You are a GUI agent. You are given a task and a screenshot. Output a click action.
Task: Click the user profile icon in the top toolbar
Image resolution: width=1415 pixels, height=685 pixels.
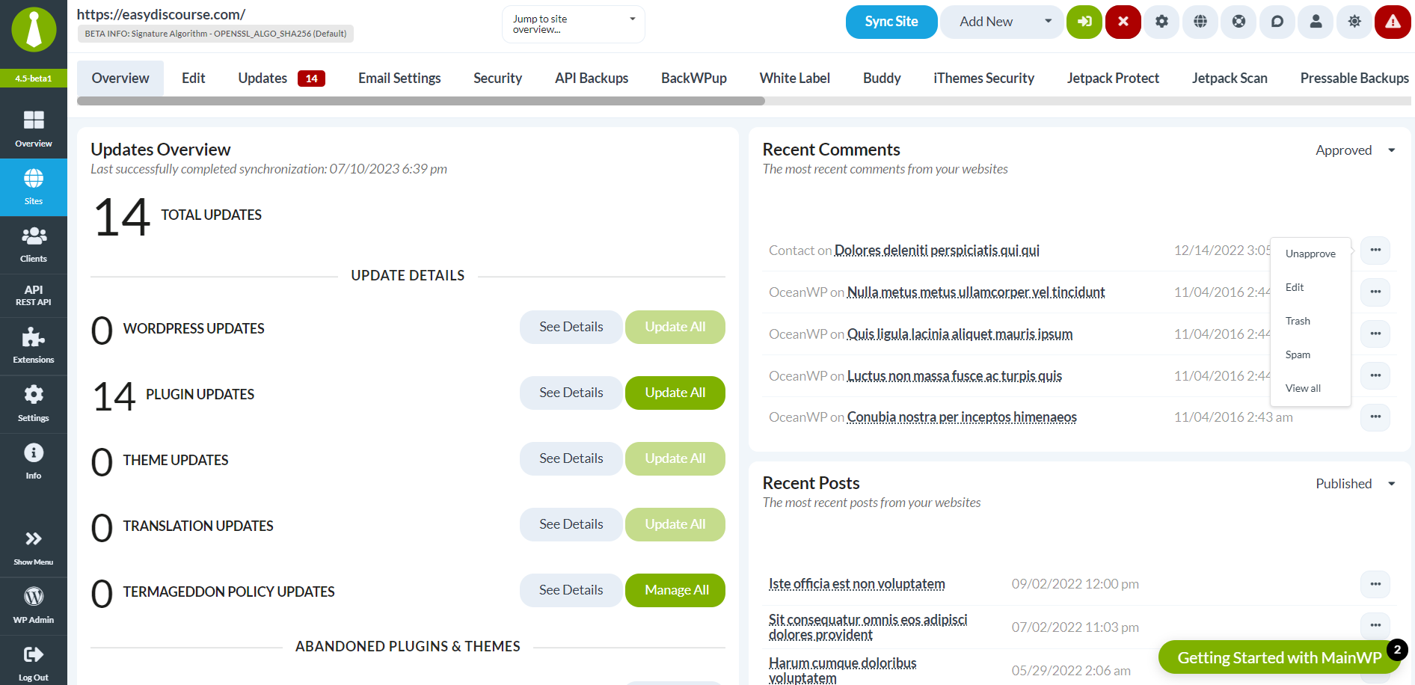[1316, 22]
